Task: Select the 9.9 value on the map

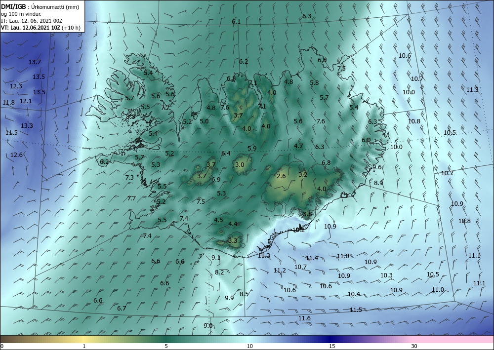Action: [x=229, y=298]
